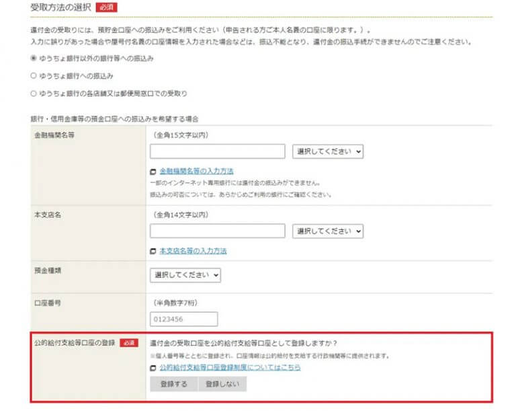
Task: Click 必須 badge next to 受取方法の選択
Action: [107, 7]
